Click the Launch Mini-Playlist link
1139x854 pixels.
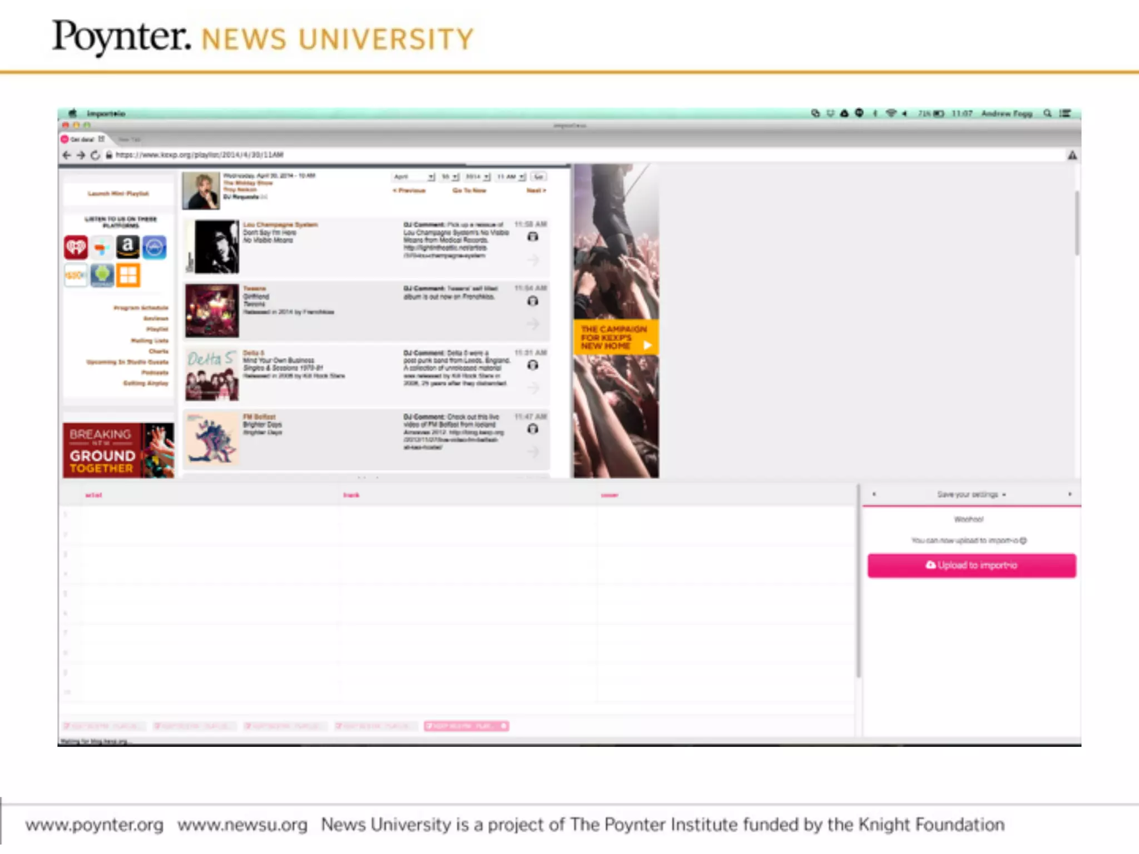[x=118, y=194]
